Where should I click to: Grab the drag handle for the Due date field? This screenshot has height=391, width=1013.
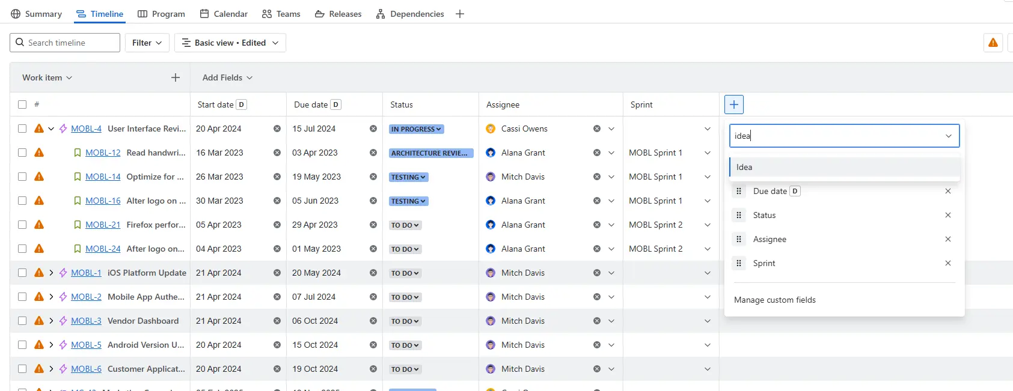pyautogui.click(x=739, y=191)
